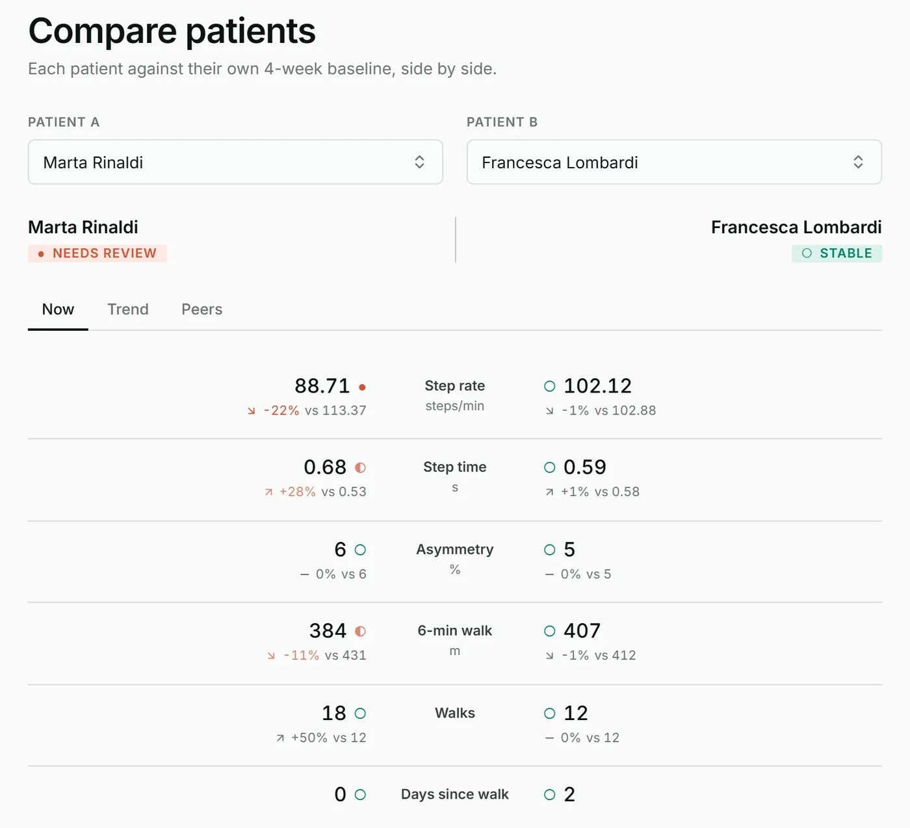This screenshot has width=910, height=828.
Task: Click the down arrow beside -22%
Action: tap(251, 411)
